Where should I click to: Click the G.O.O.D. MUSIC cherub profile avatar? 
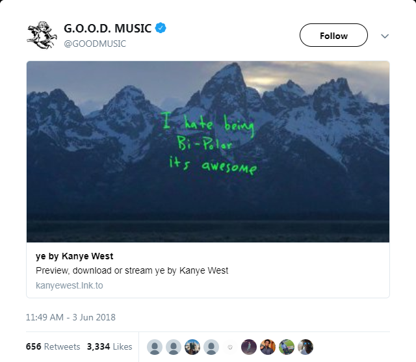pyautogui.click(x=42, y=34)
